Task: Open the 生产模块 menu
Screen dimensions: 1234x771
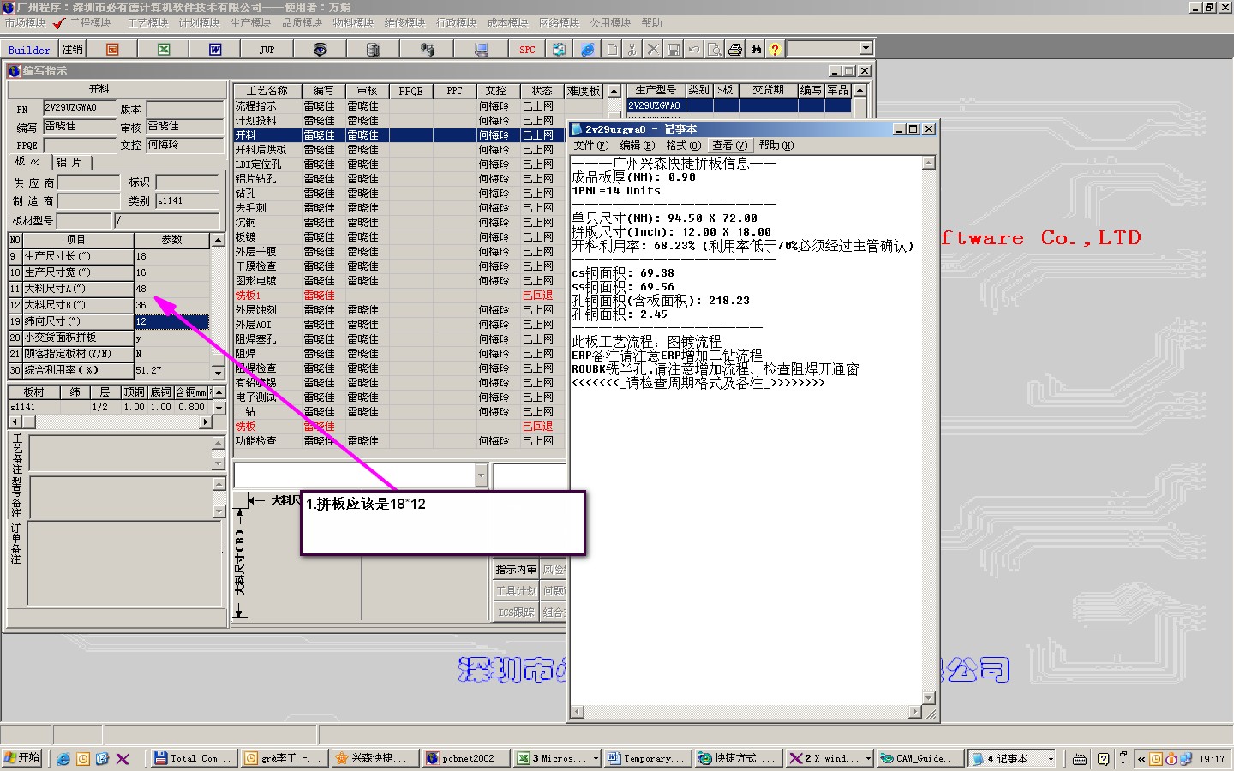Action: coord(250,23)
